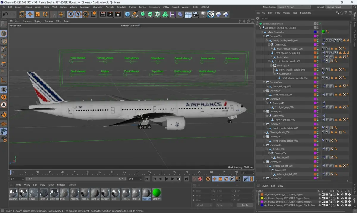Open the Scale dropdown in coordinates panel

click(224, 205)
